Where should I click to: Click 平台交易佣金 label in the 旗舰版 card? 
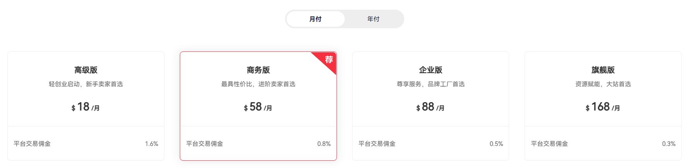(549, 144)
